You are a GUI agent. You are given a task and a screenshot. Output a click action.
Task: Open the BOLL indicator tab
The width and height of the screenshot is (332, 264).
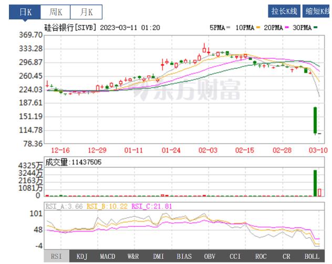pyautogui.click(x=312, y=256)
